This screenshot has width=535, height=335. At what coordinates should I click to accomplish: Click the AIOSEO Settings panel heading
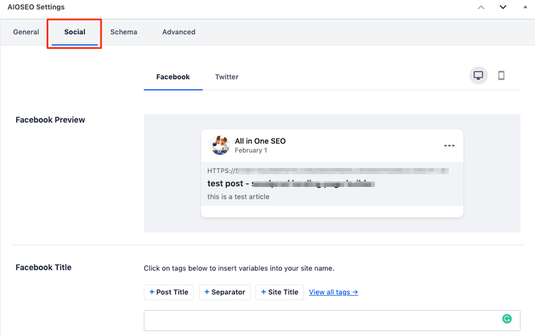coord(36,7)
